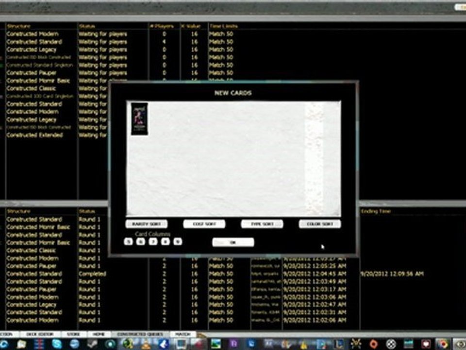
Task: Click the landscape picture taskbar icon
Action: click(x=216, y=344)
